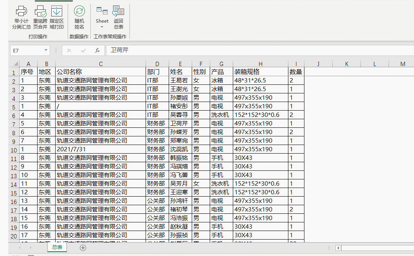Click the 返回总表 icon

pyautogui.click(x=118, y=11)
